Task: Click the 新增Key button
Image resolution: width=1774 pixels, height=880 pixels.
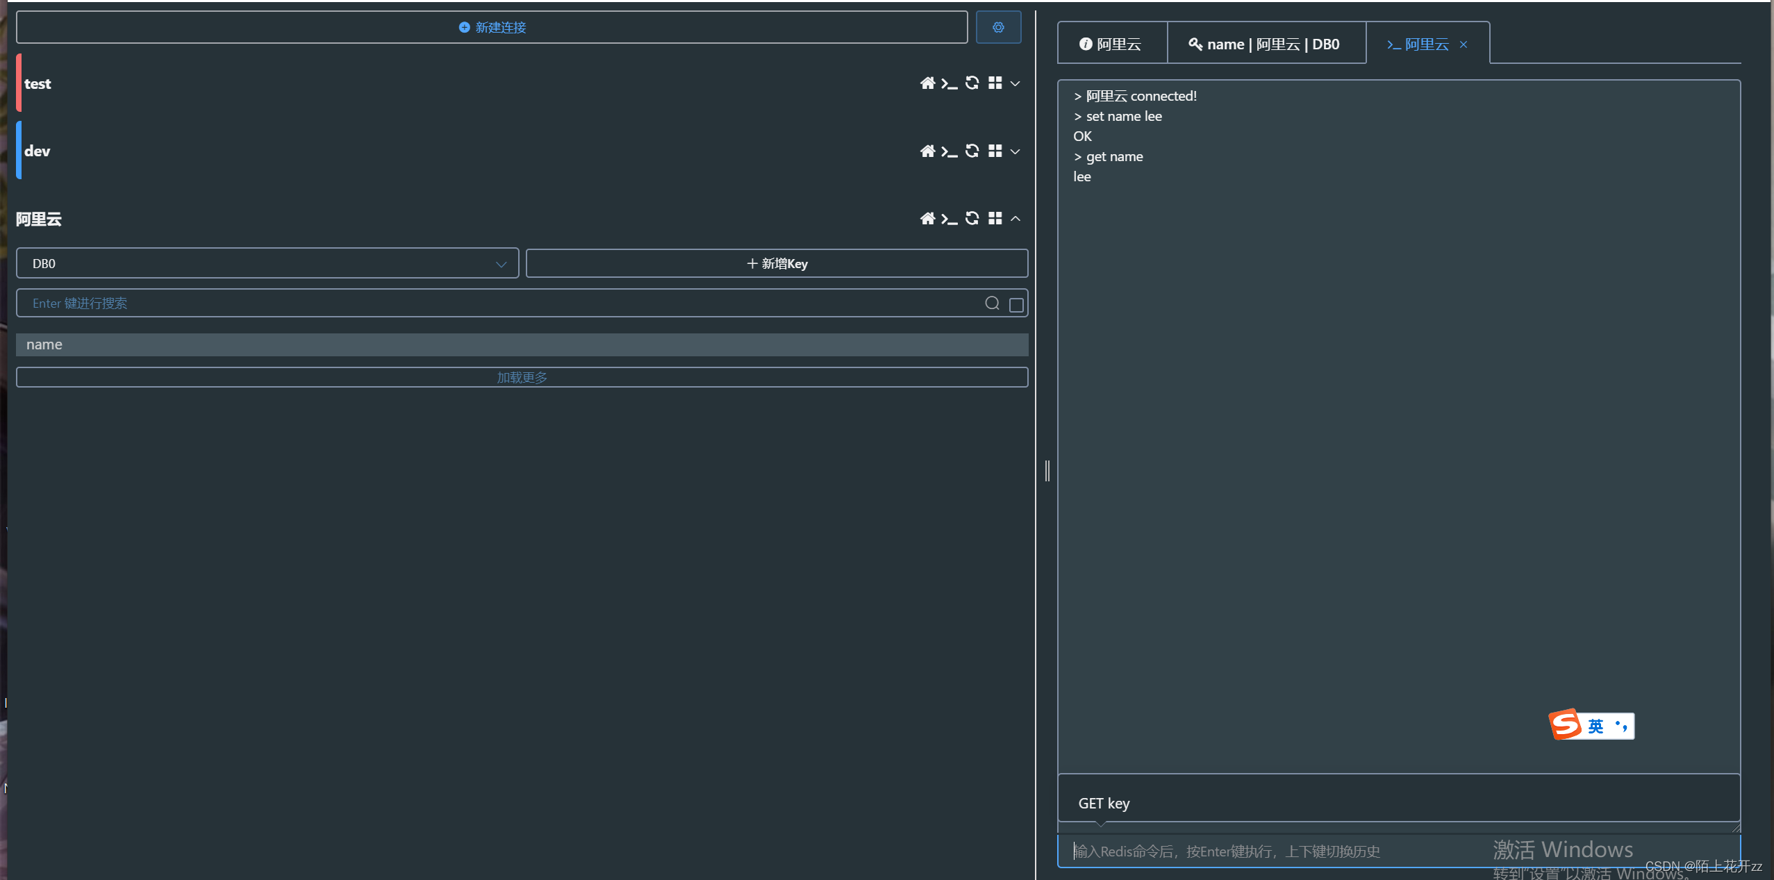Action: click(777, 263)
